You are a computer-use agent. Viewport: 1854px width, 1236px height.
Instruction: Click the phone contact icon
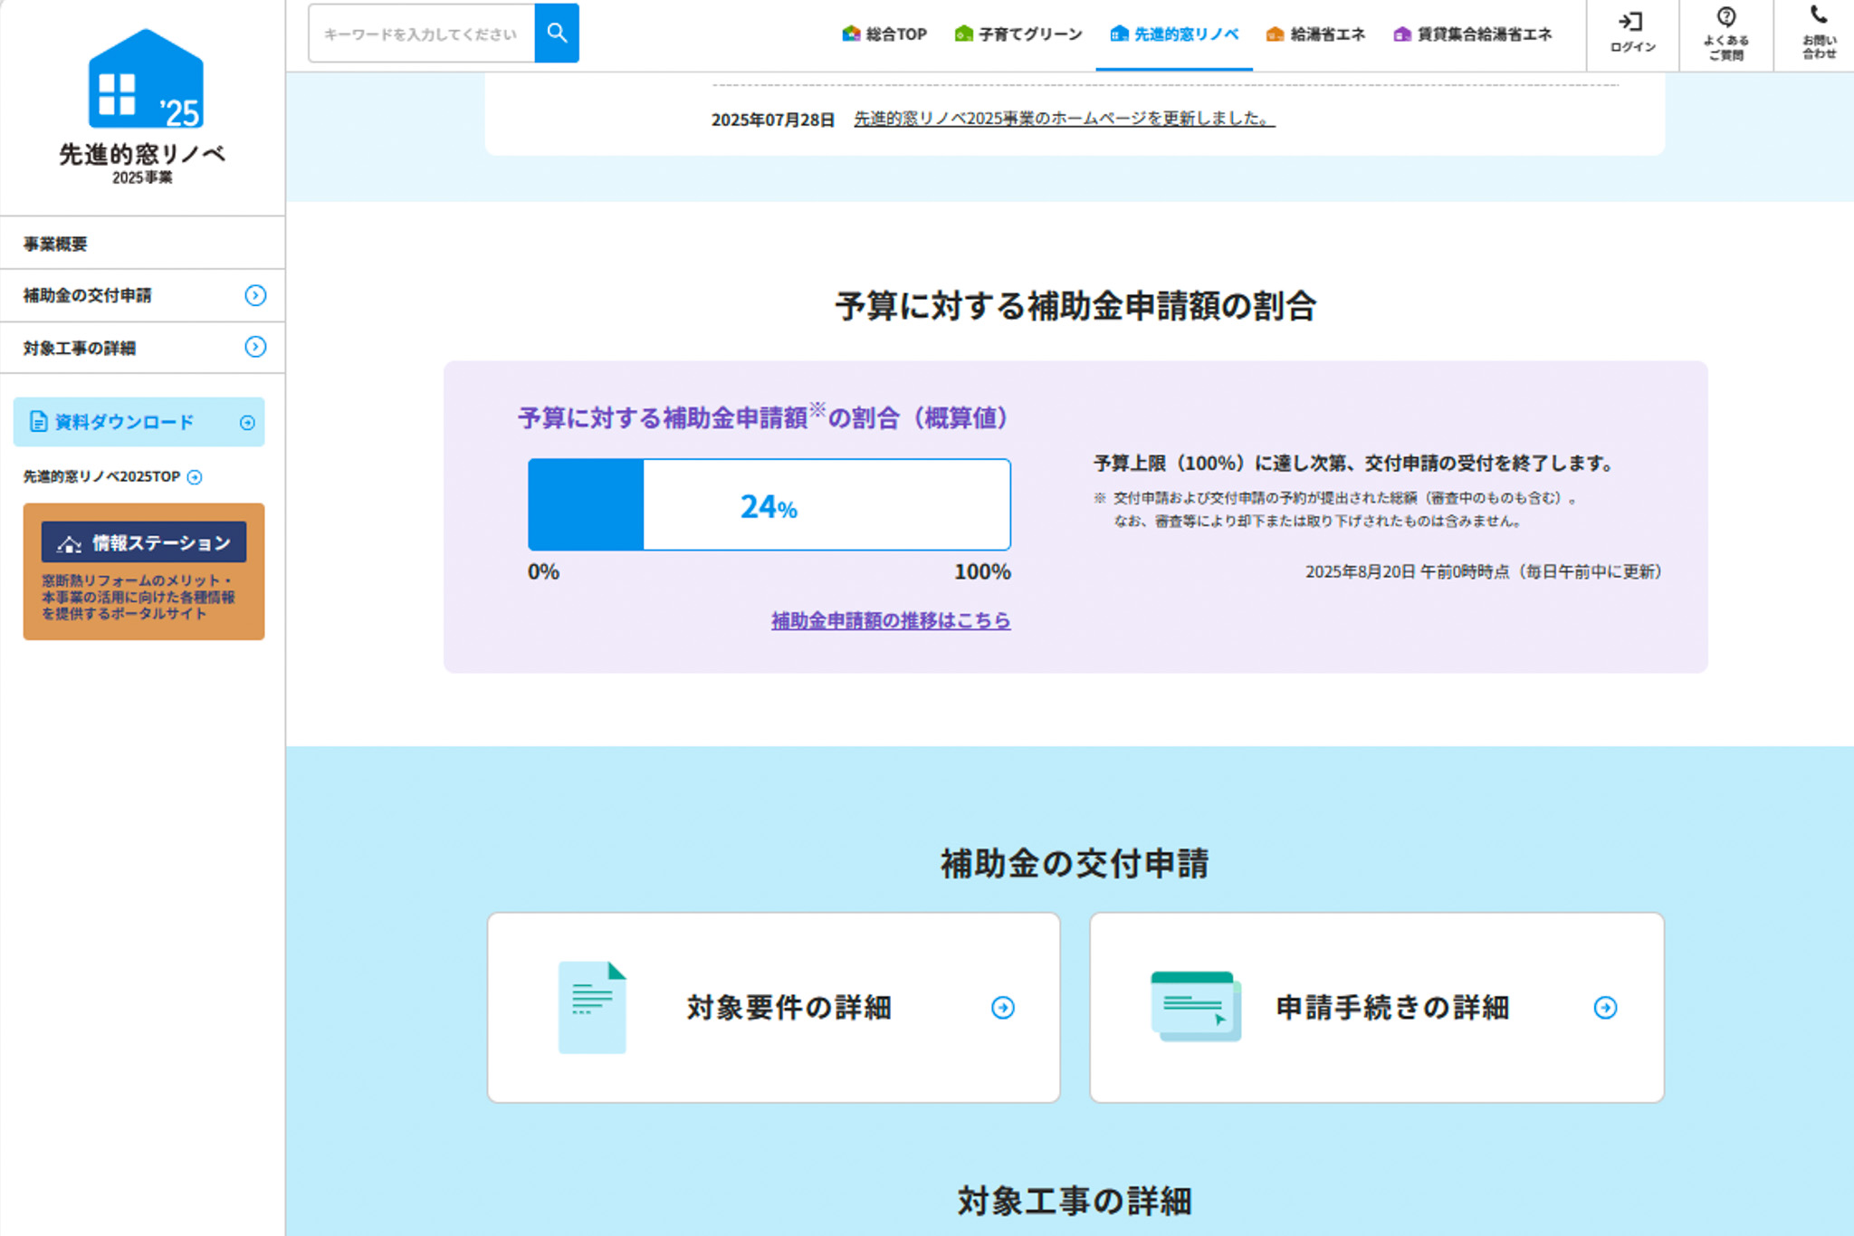(1818, 15)
